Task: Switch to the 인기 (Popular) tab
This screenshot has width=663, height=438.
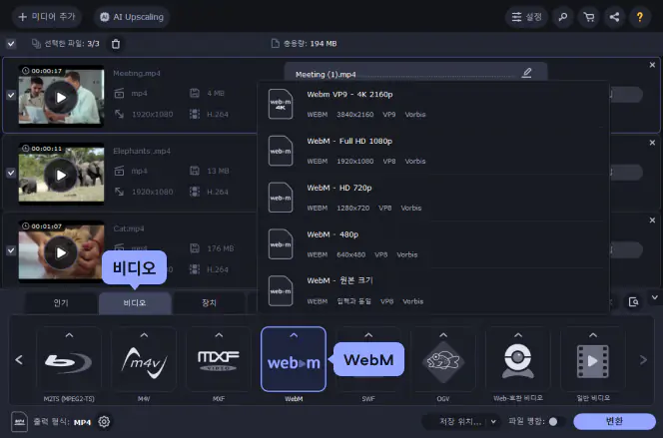Action: tap(61, 303)
